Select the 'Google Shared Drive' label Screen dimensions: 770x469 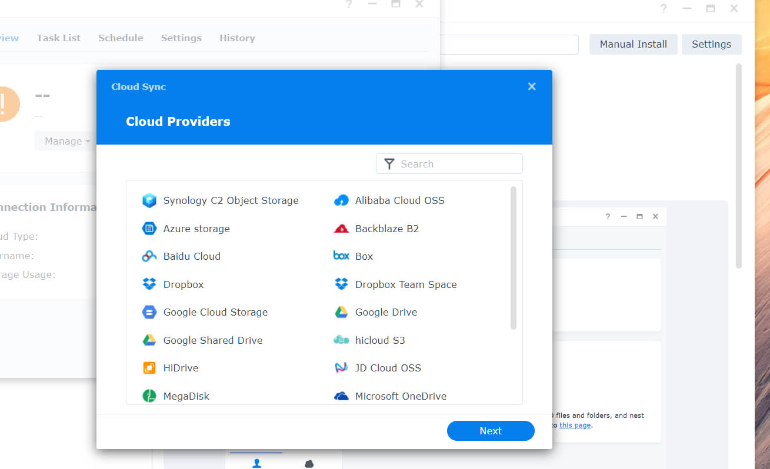pyautogui.click(x=213, y=340)
